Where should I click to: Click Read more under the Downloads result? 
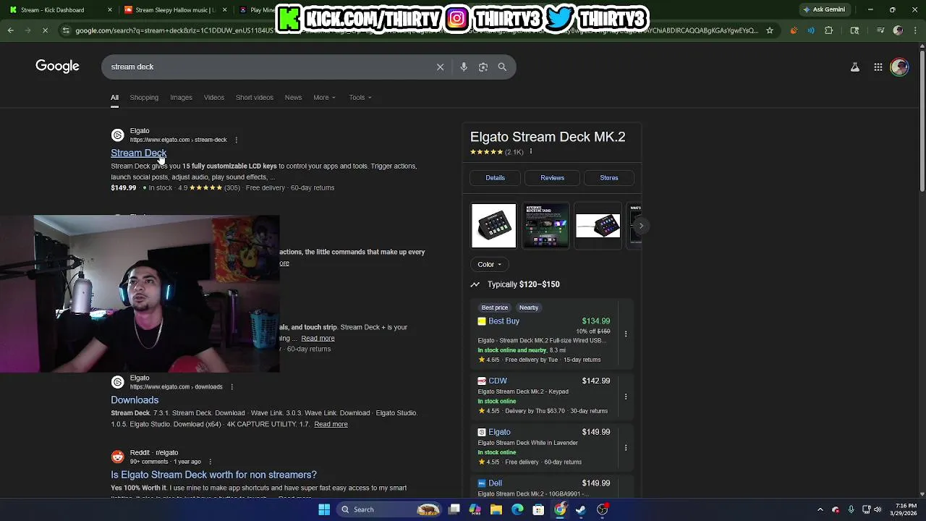331,424
